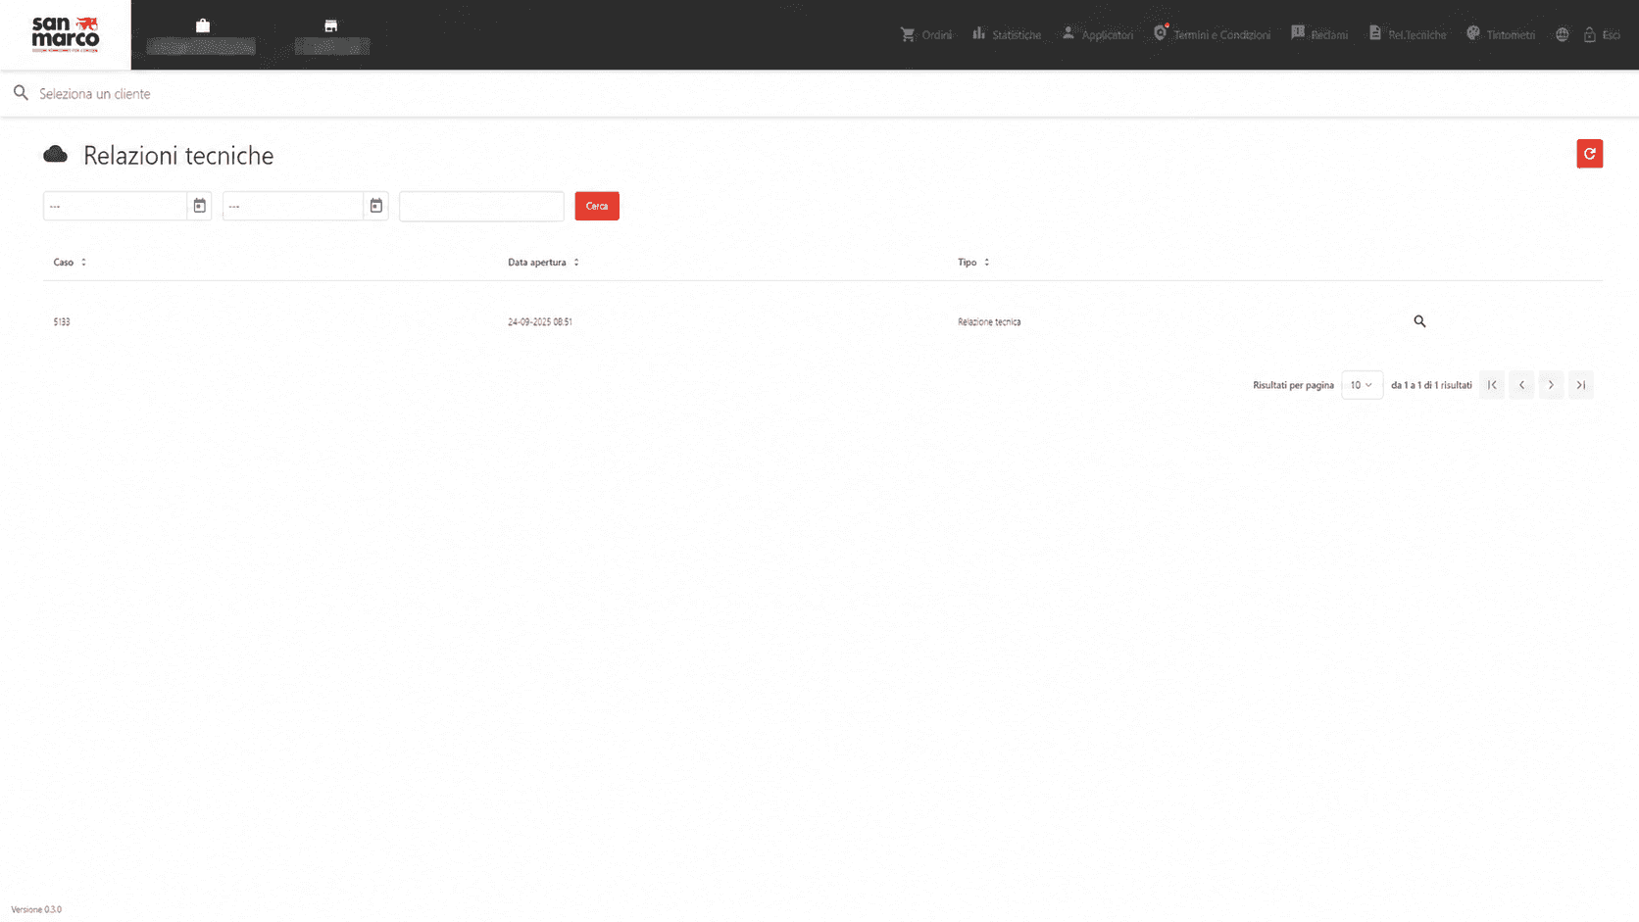Image resolution: width=1639 pixels, height=922 pixels.
Task: Click case number 5133
Action: [62, 321]
